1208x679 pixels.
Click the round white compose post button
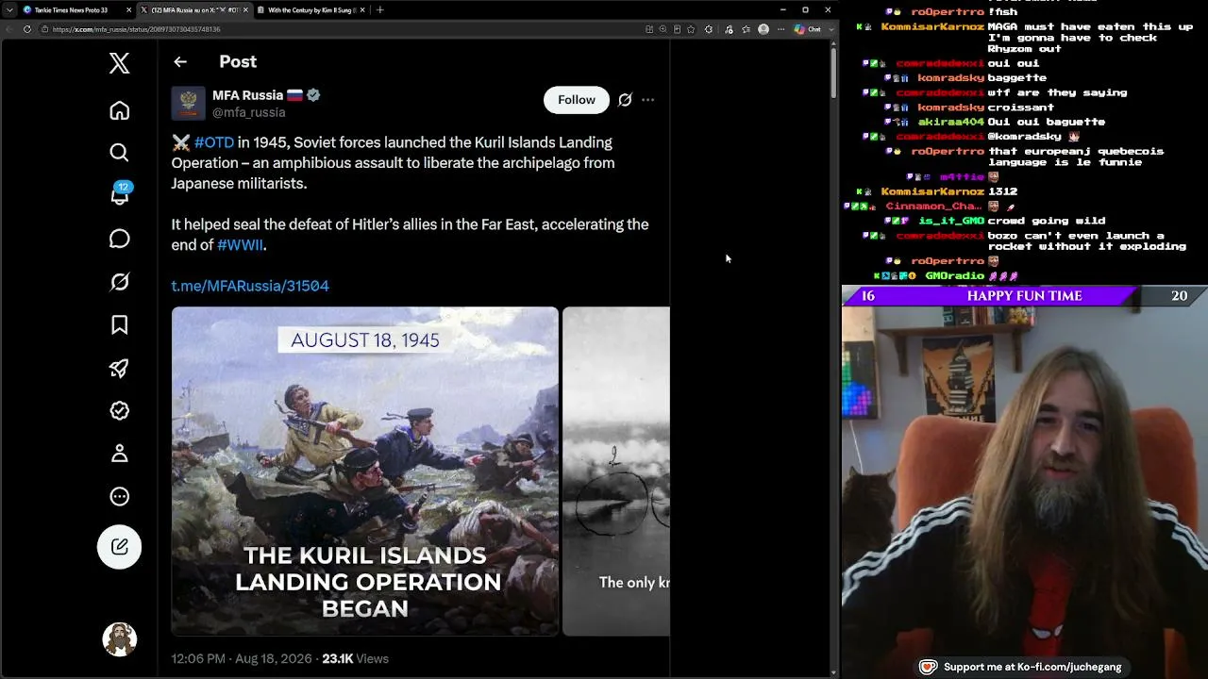[119, 547]
